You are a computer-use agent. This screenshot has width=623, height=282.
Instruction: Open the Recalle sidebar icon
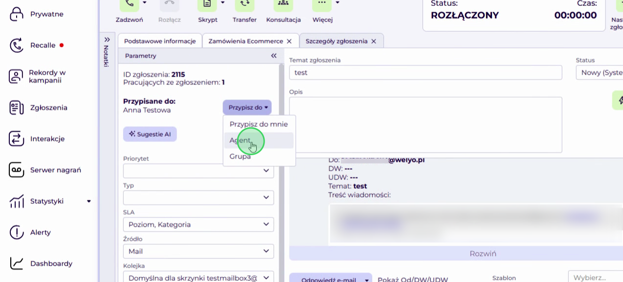[x=17, y=45]
